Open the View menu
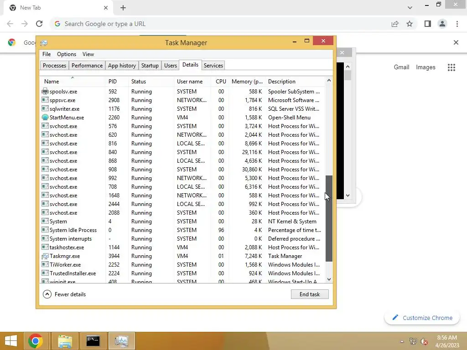Viewport: 467px width, 350px height. click(88, 54)
